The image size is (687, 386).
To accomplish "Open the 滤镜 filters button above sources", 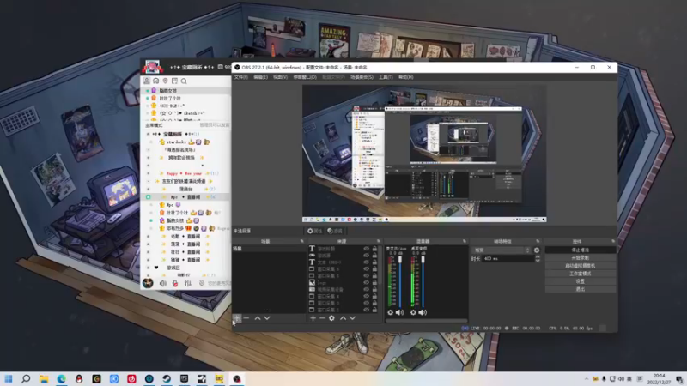I will click(x=335, y=231).
